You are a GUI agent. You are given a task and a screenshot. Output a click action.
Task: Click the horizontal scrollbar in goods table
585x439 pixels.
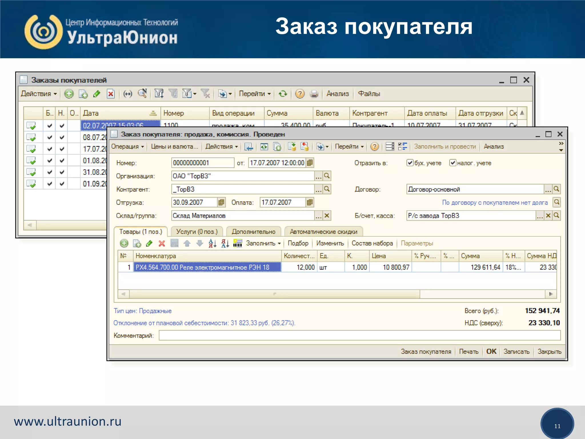pyautogui.click(x=274, y=294)
